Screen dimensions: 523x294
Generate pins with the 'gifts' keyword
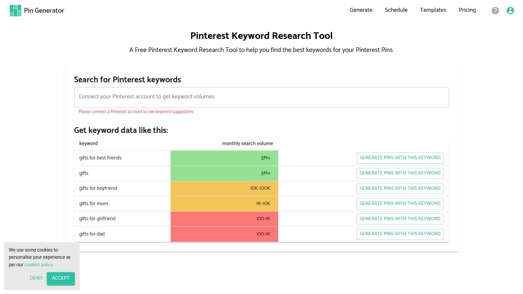point(400,173)
